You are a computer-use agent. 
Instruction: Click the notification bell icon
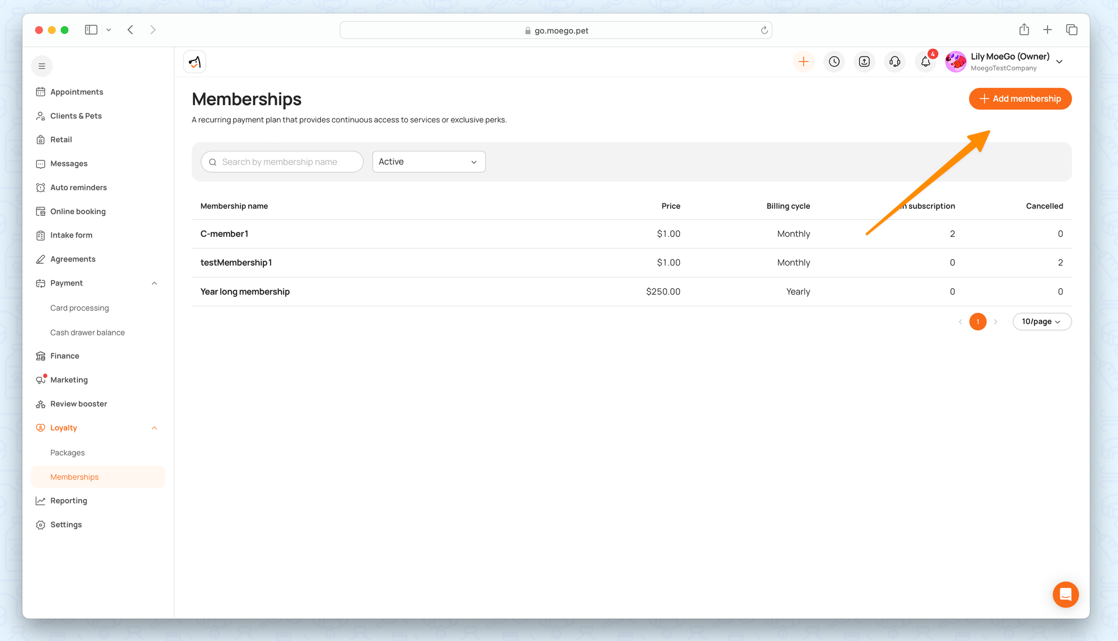925,62
